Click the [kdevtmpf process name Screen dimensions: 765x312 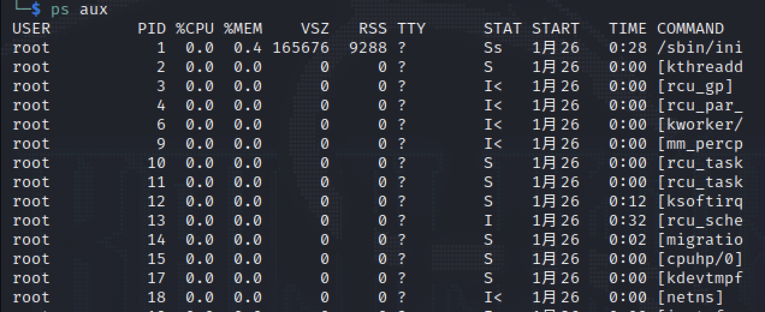[x=700, y=278]
